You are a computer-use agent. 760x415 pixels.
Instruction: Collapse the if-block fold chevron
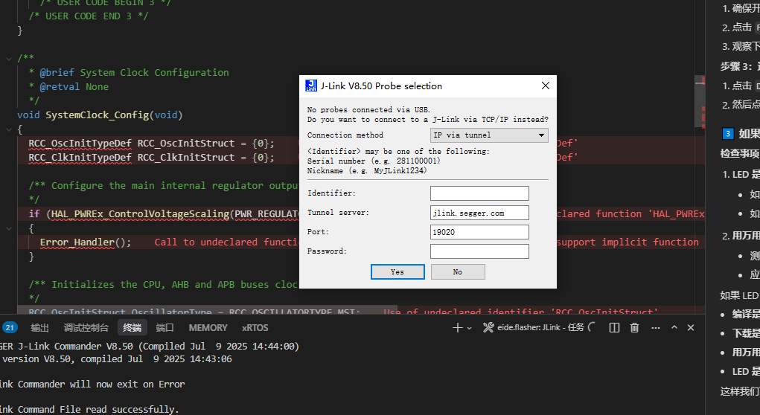9,228
